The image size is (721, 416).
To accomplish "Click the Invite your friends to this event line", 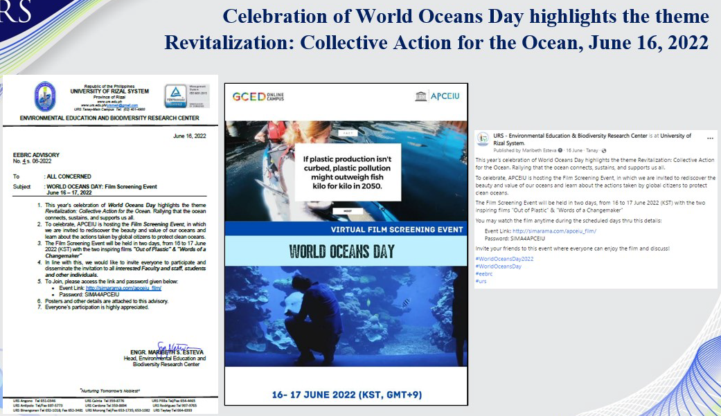I will pyautogui.click(x=573, y=248).
